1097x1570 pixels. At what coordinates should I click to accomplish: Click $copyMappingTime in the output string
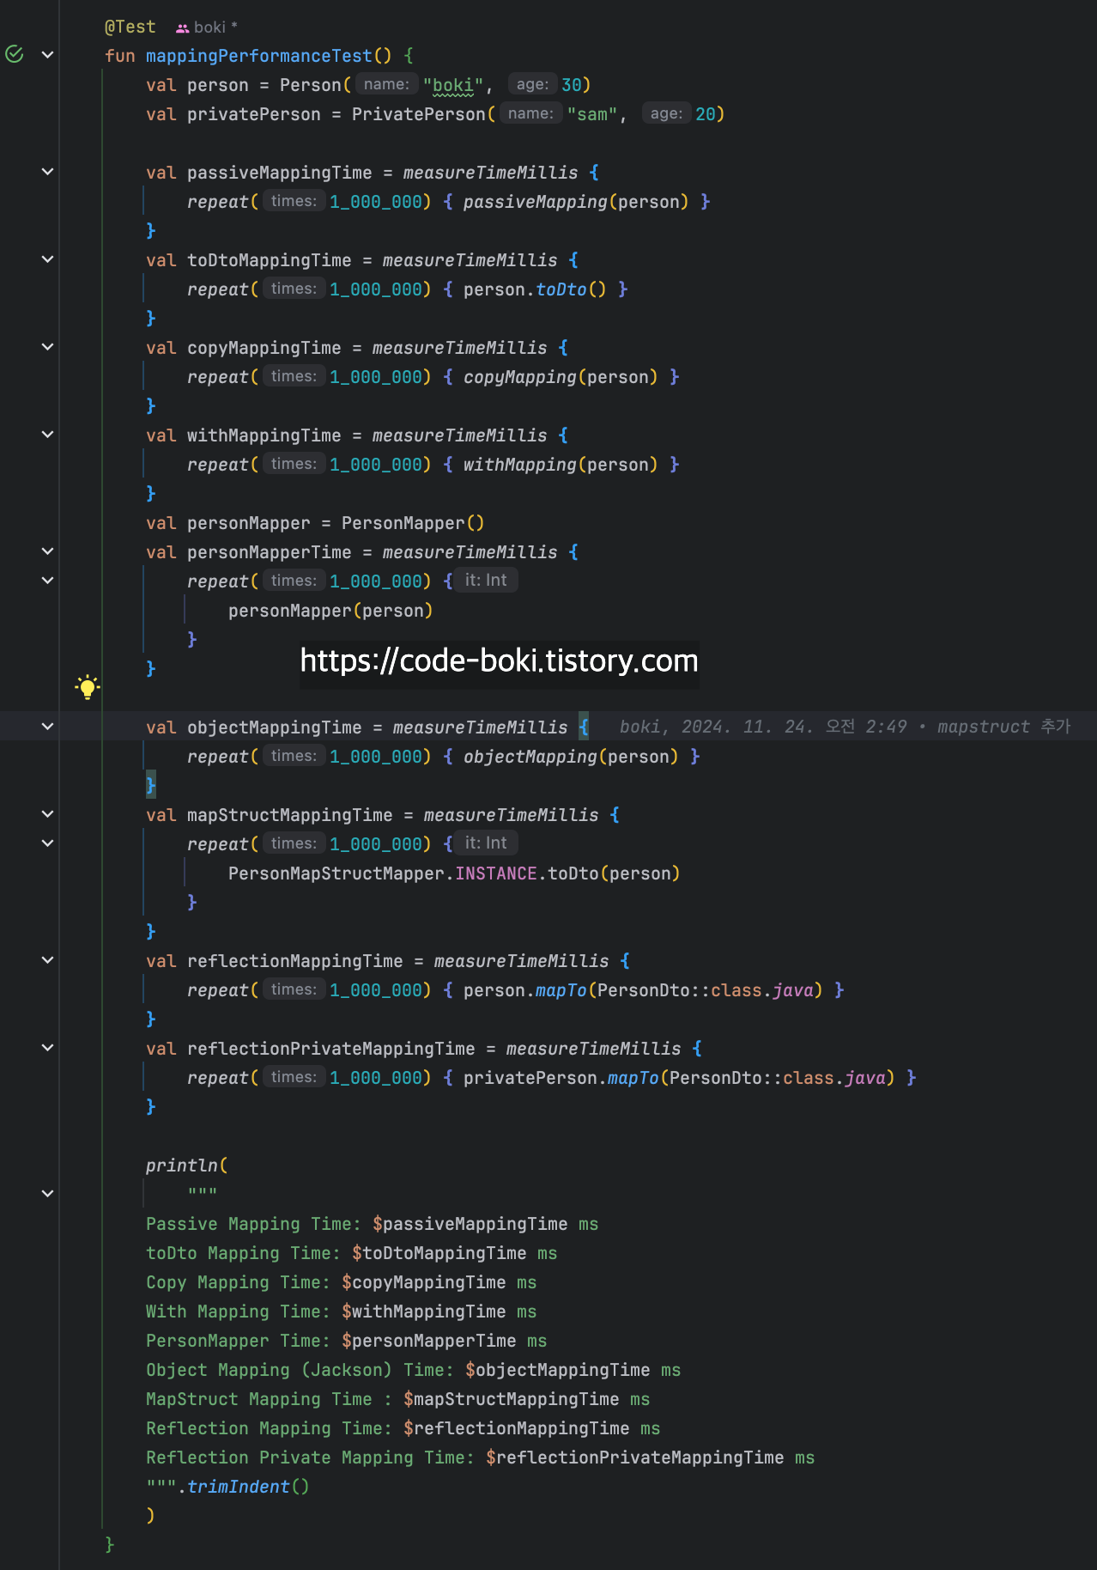click(424, 1282)
